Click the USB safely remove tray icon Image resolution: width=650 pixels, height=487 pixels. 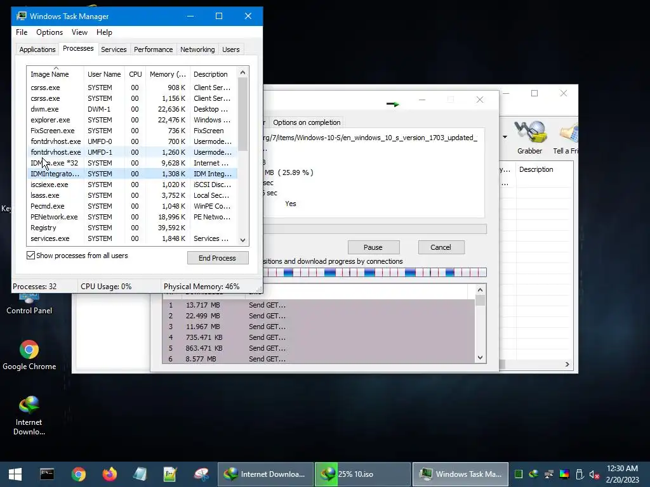(580, 474)
